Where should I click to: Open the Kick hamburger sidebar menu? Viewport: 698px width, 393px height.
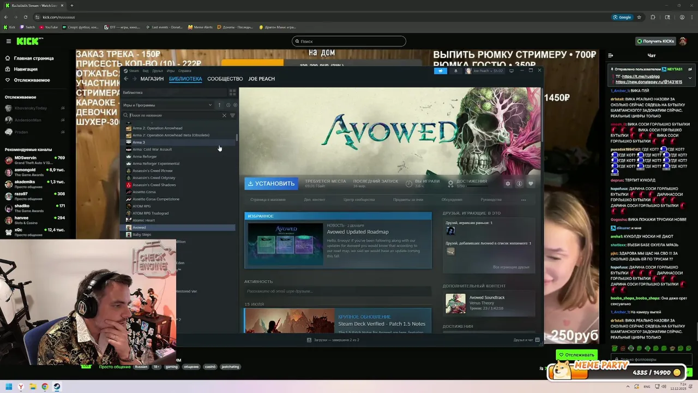[x=8, y=41]
